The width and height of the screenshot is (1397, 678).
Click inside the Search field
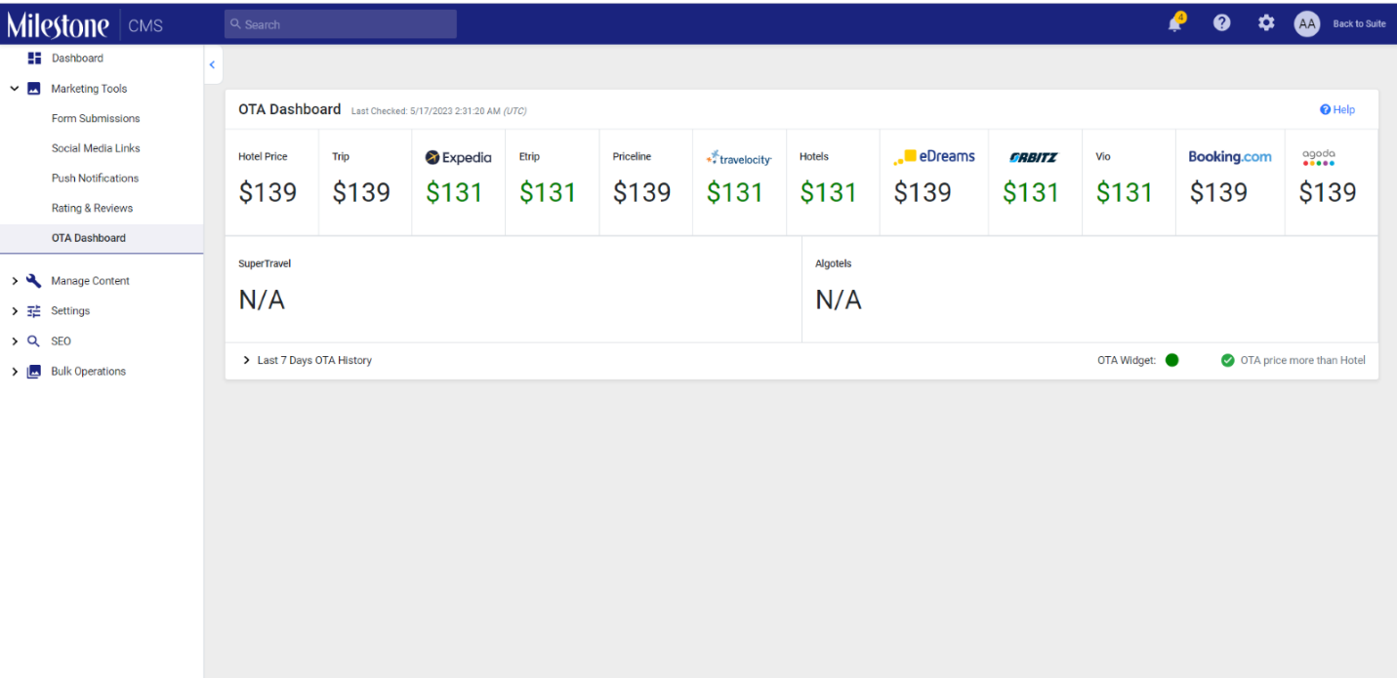pyautogui.click(x=341, y=24)
